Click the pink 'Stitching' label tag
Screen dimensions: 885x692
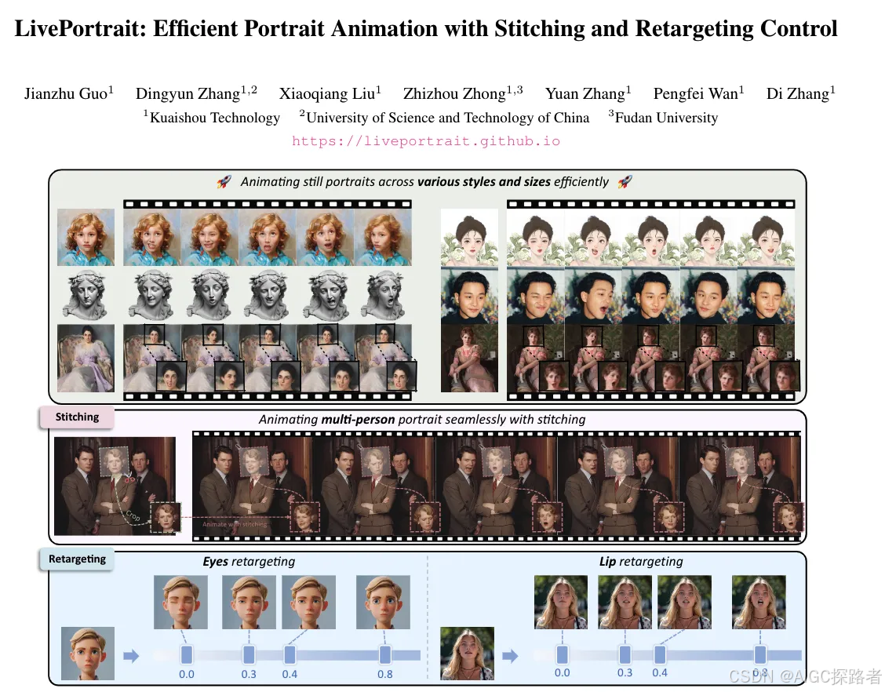76,417
